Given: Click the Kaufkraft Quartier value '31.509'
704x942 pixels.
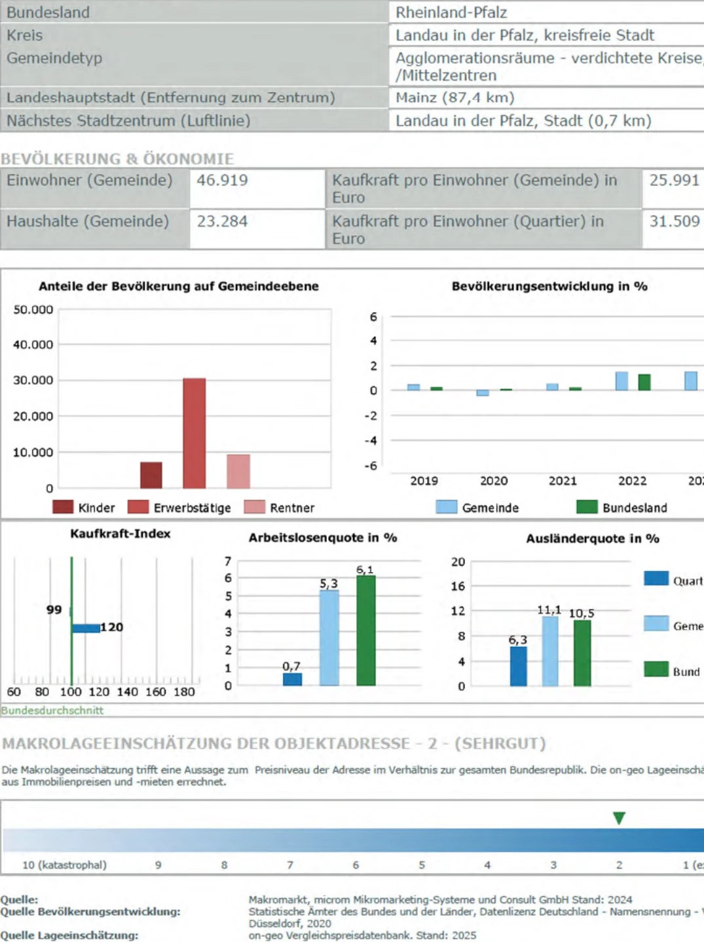Looking at the screenshot, I should pos(675,222).
